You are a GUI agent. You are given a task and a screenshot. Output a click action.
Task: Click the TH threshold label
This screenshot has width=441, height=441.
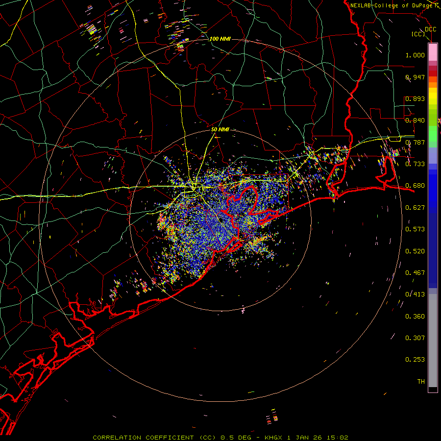(x=421, y=382)
